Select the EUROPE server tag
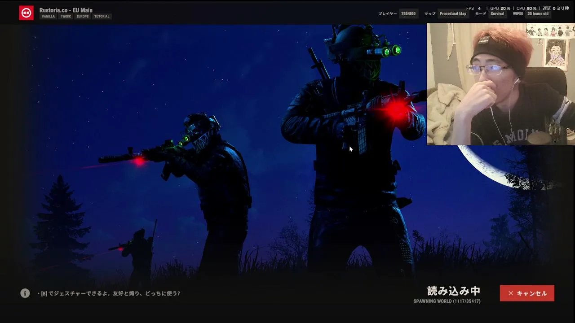Screen dimensions: 575x323 (83, 17)
